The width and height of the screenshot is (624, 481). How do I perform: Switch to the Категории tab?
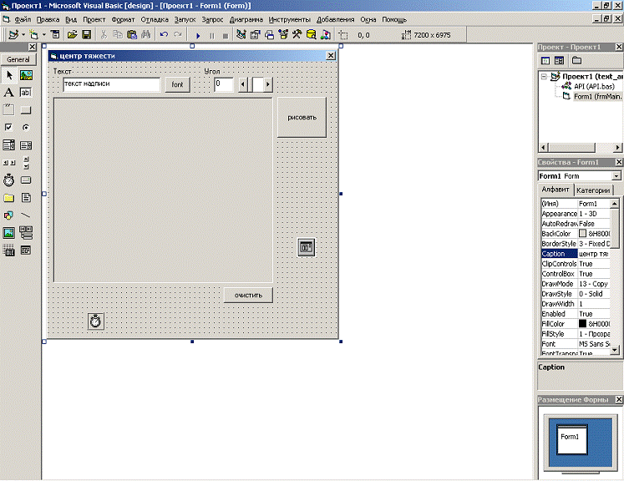coord(593,190)
